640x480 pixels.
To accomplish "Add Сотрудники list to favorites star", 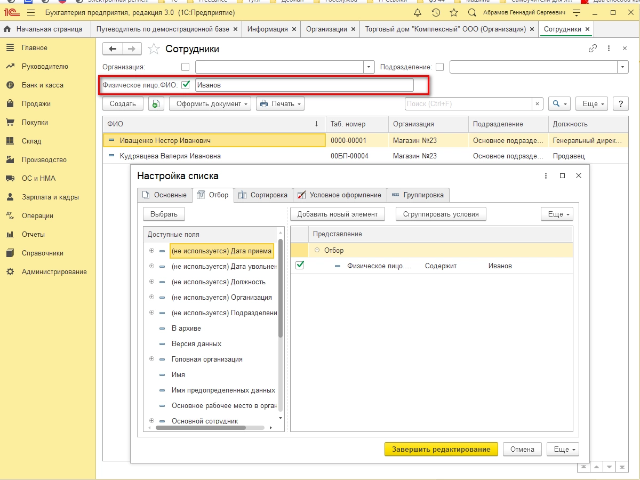I will pyautogui.click(x=154, y=49).
